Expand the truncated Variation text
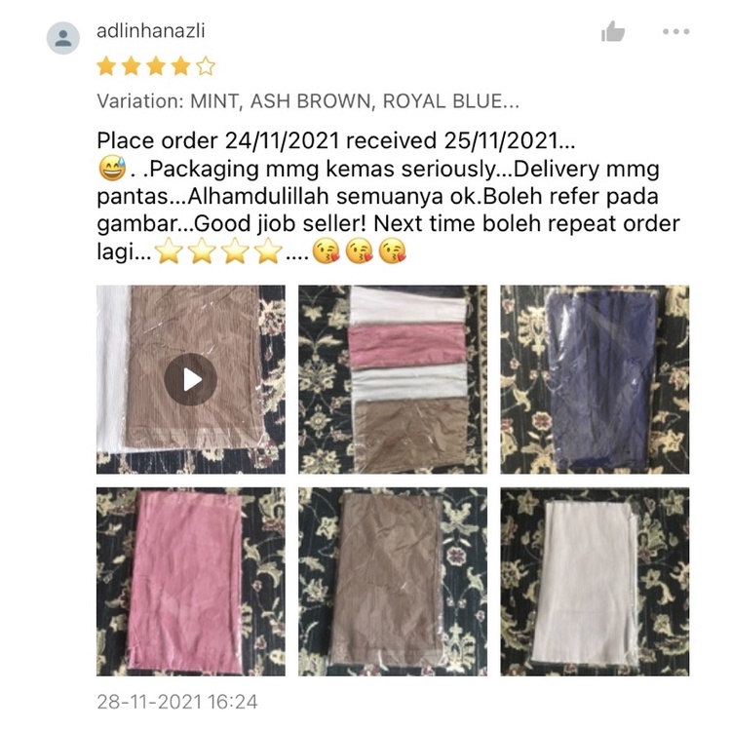The image size is (731, 731). [x=308, y=101]
